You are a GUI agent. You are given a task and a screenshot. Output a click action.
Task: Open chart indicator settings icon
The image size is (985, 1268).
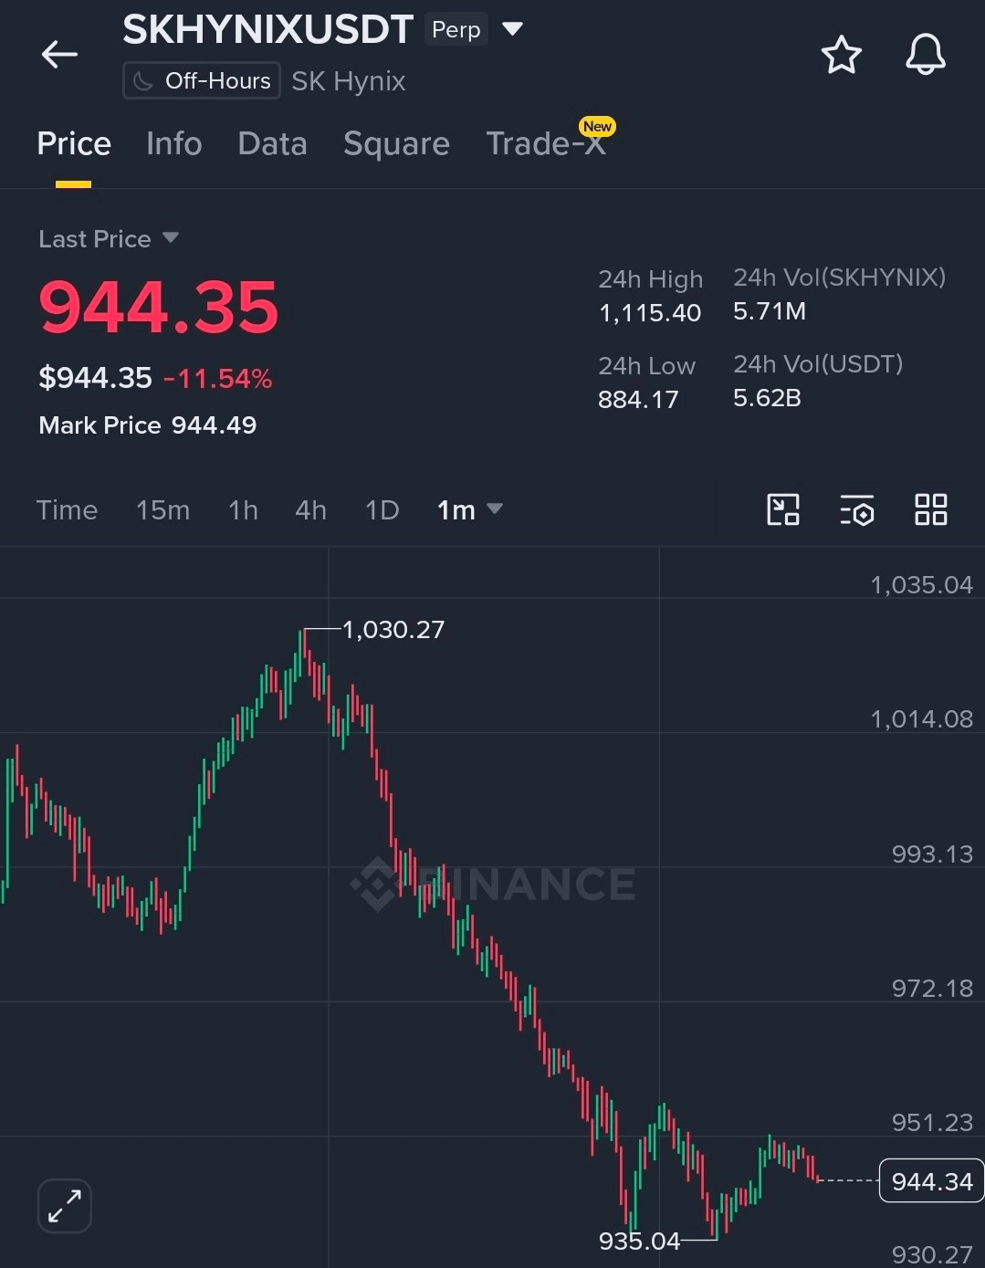pyautogui.click(x=857, y=509)
